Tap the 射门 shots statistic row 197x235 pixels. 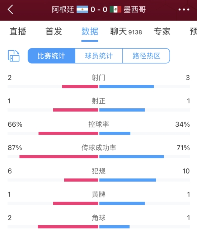[x=99, y=81]
